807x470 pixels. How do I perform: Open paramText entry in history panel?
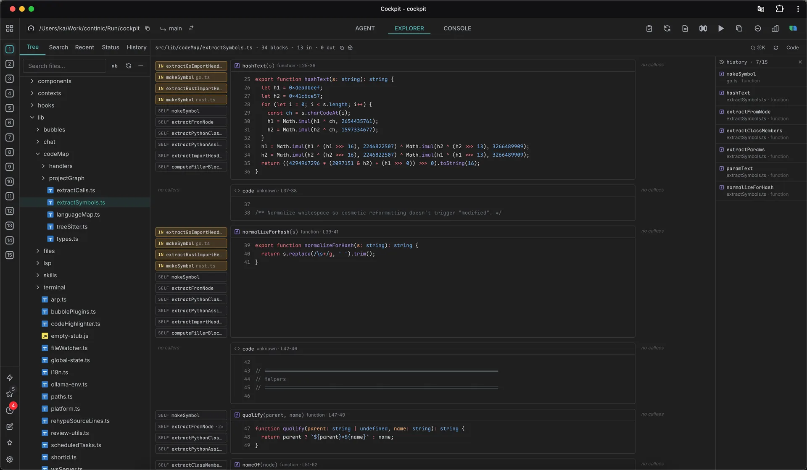tap(761, 172)
